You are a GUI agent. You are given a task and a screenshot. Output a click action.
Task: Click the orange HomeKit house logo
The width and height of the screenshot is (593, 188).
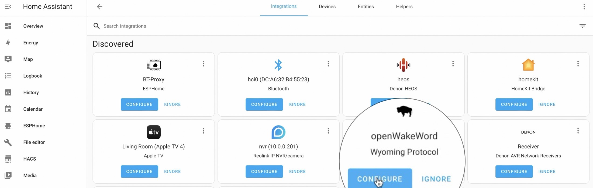coord(528,65)
